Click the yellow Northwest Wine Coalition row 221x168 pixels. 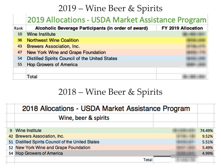111,40
